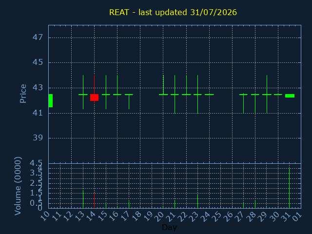Click the 45 price axis label
Screen dimensions: 312x234
[38, 62]
